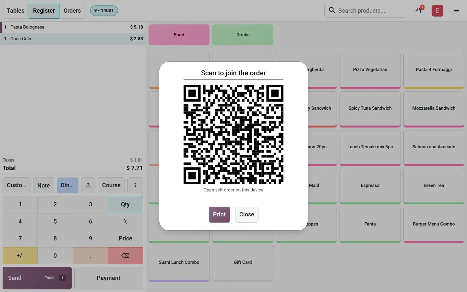The image size is (467, 292).
Task: Add Mozzarella Sandwich product
Action: 434,109
